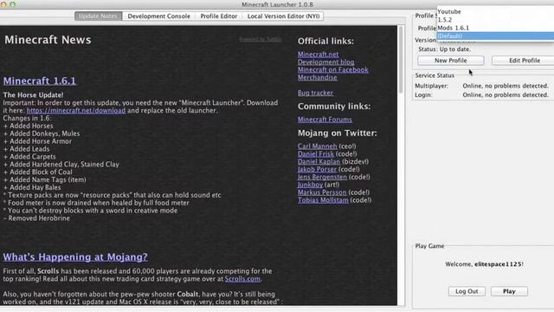Open Markus Persson's Twitter link
This screenshot has width=554, height=312.
pos(322,192)
